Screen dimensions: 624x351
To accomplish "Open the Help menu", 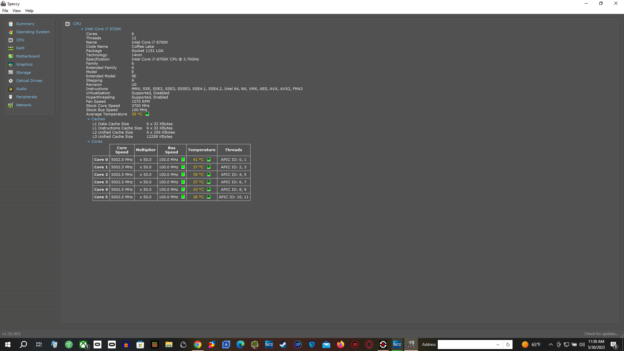I will (29, 11).
